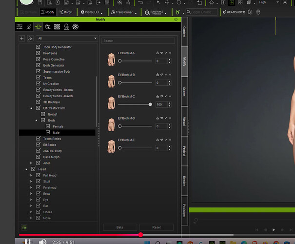Viewport: 295px width, 244px height.
Task: Open the High quality dropdown
Action: (x=269, y=2)
